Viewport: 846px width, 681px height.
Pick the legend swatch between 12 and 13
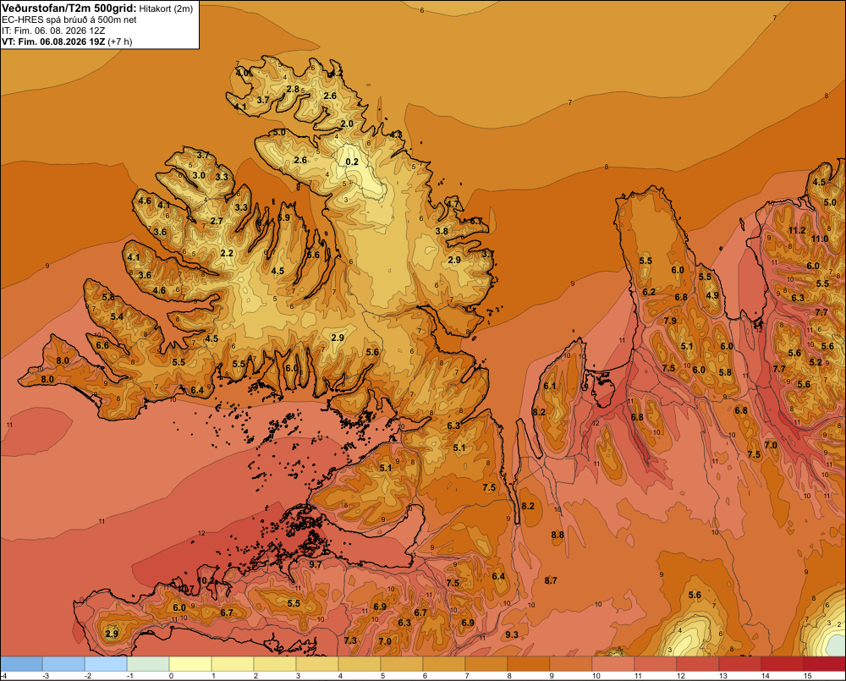[698, 664]
